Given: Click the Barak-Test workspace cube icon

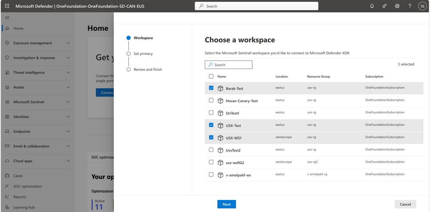Looking at the screenshot, I should pos(220,88).
